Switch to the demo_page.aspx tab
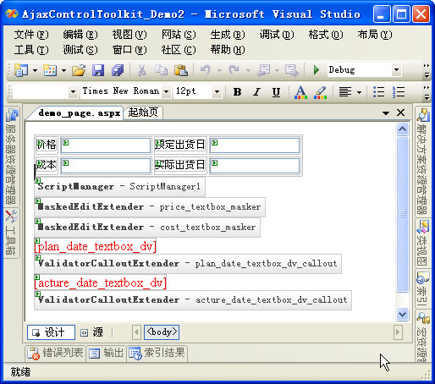 click(x=80, y=113)
